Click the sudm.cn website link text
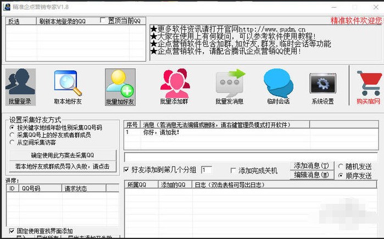Image resolution: width=384 pixels, height=239 pixels. click(272, 29)
